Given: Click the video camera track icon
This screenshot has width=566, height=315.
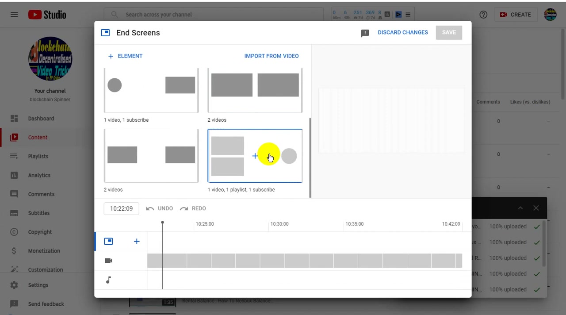Looking at the screenshot, I should click(x=108, y=261).
